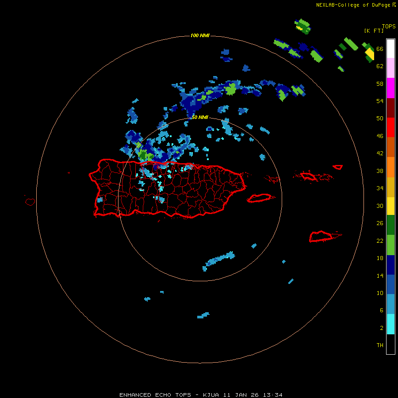This screenshot has width=398, height=398.
Task: Click the 6 legend value
Action: coord(382,310)
